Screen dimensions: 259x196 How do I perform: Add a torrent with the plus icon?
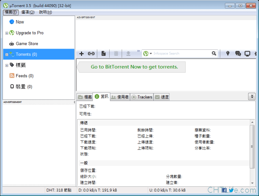(81, 54)
